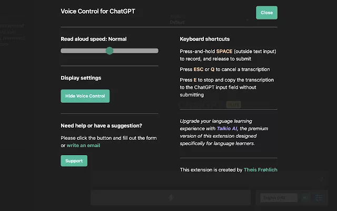Click the dimmed settings sliders icon at bottom right
The image size is (337, 211).
pyautogui.click(x=318, y=197)
